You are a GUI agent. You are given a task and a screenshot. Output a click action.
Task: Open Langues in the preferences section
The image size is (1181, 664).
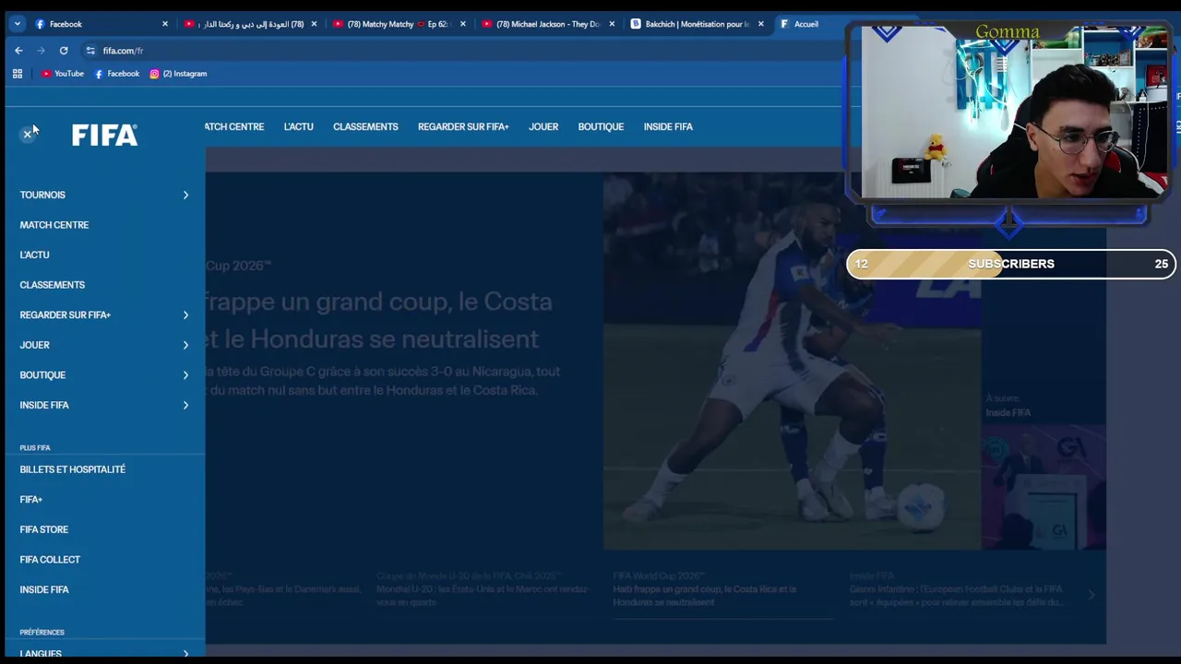pos(41,654)
